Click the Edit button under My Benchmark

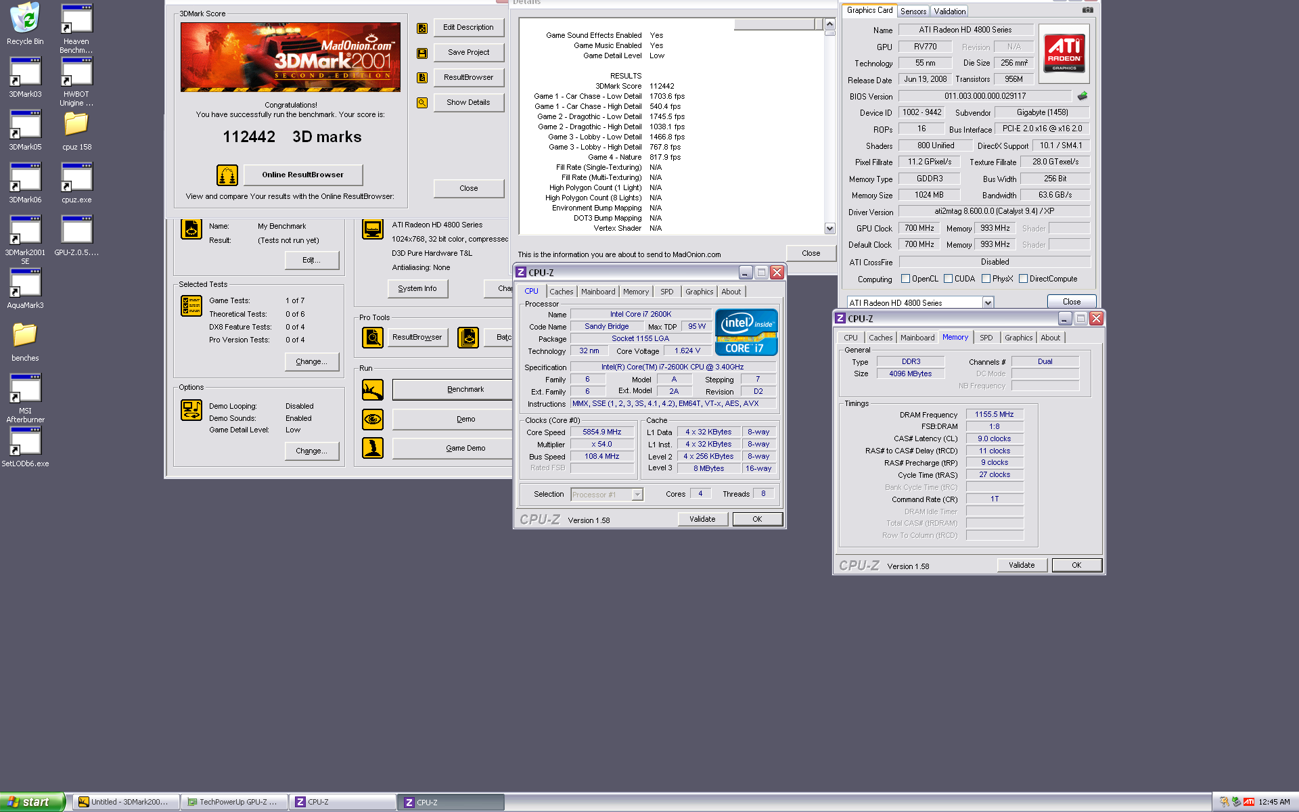pyautogui.click(x=311, y=261)
